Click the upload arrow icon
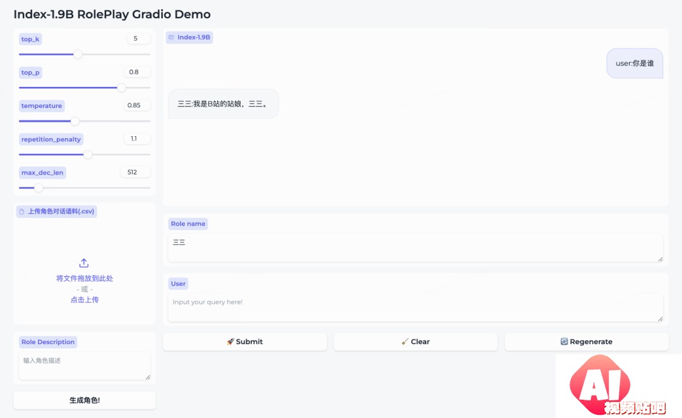 pos(84,263)
